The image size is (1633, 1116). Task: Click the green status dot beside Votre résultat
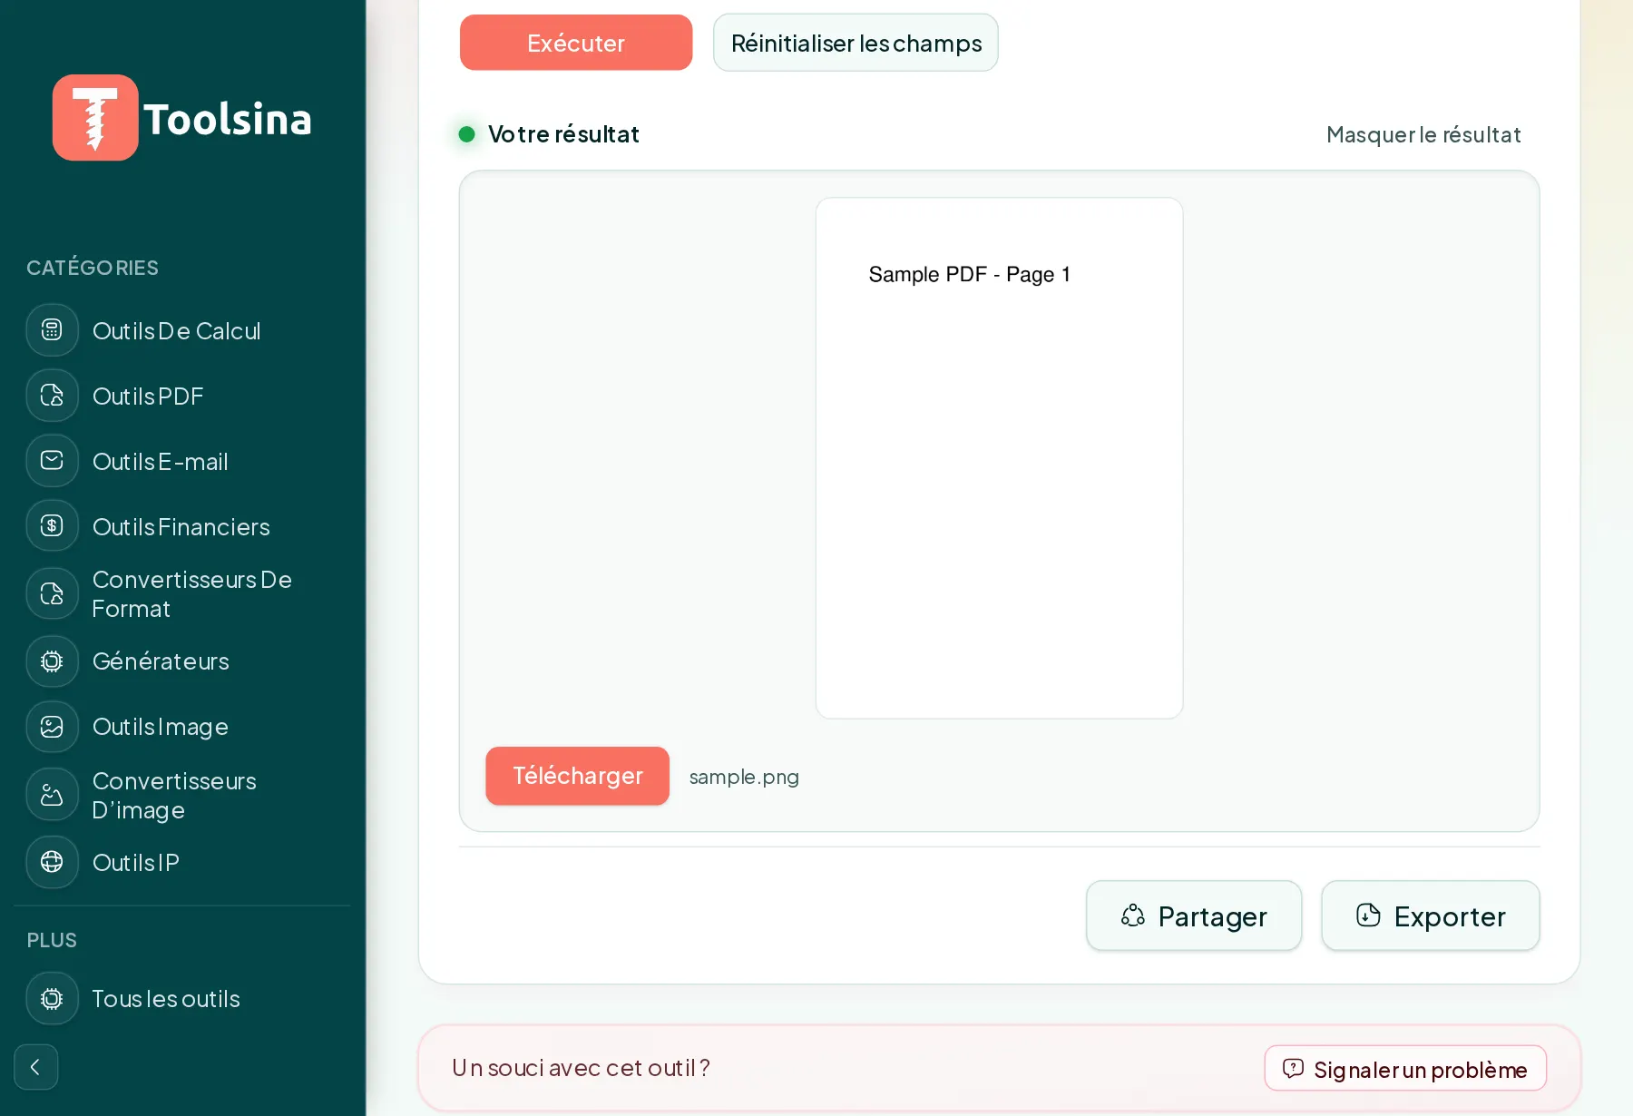point(467,134)
